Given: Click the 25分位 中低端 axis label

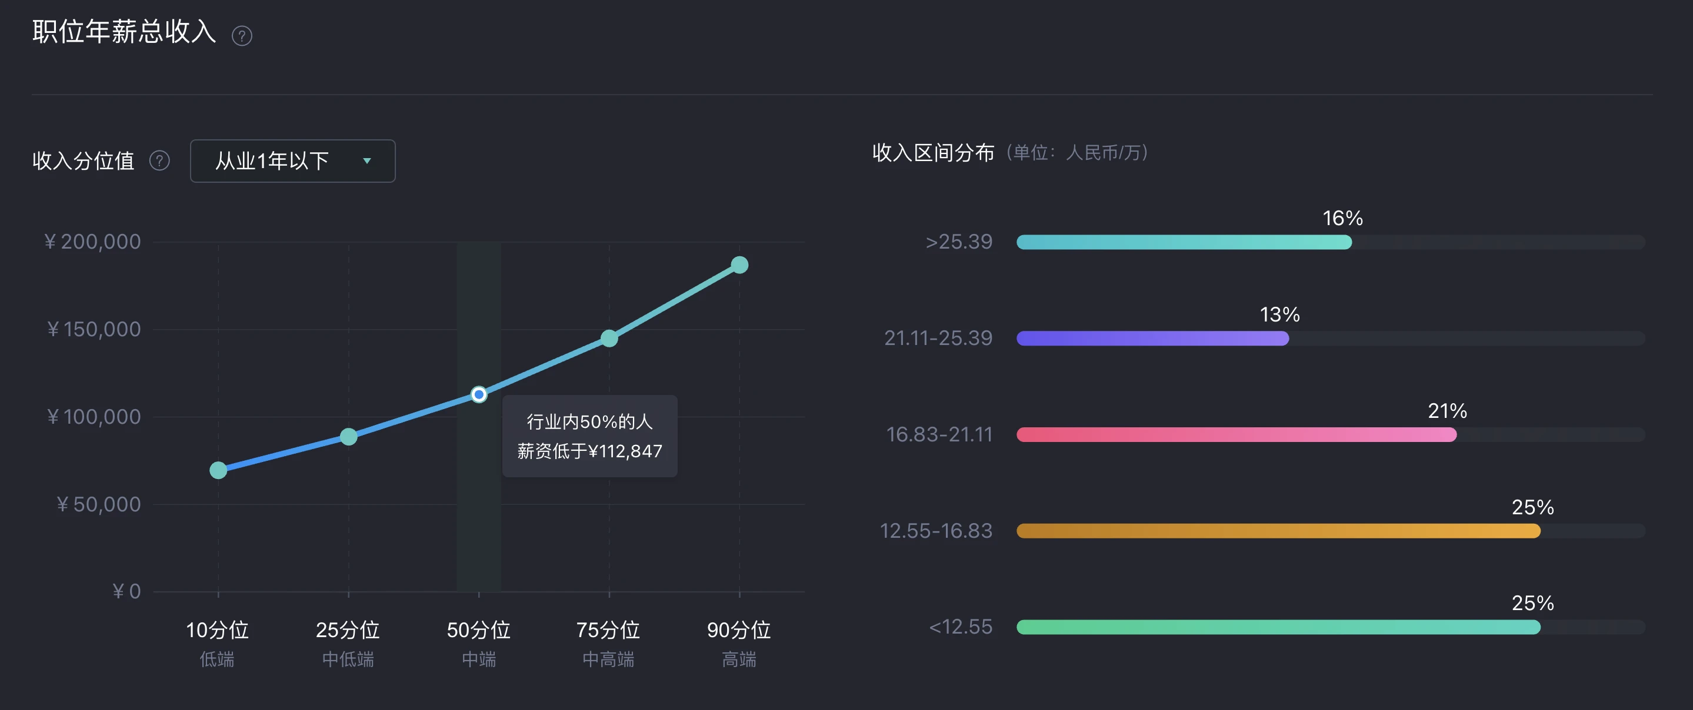Looking at the screenshot, I should pos(348,644).
